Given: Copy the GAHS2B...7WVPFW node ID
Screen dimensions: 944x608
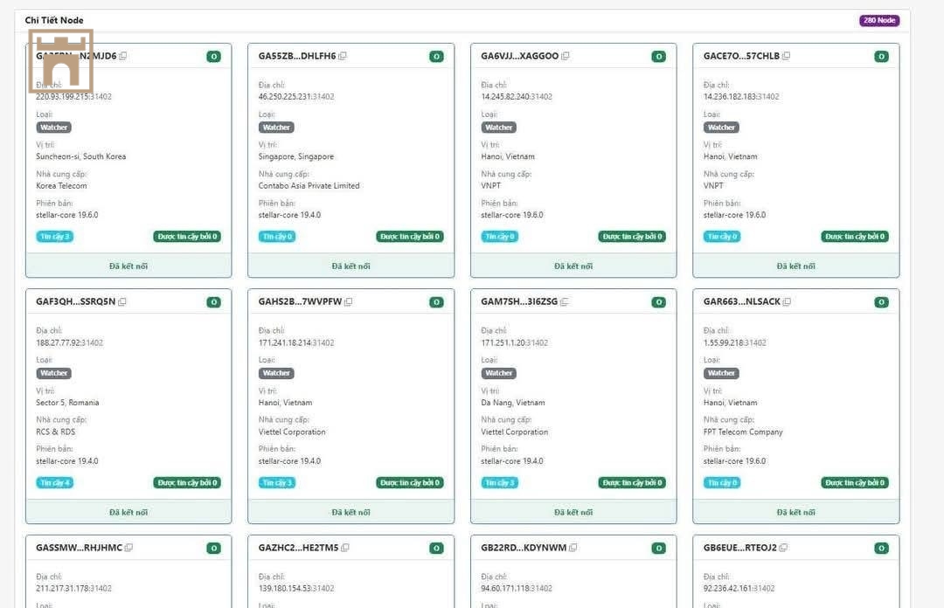Looking at the screenshot, I should pyautogui.click(x=349, y=302).
